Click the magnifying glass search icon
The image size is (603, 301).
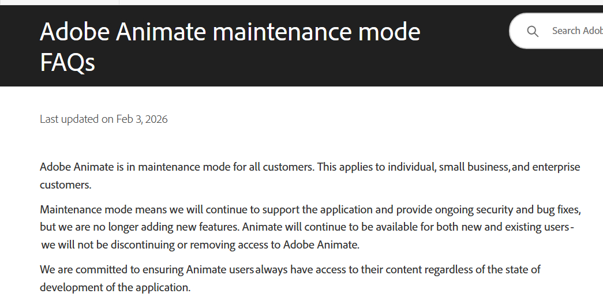pos(533,31)
